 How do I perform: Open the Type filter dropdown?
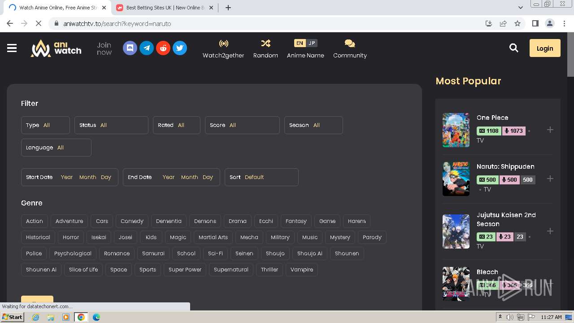click(45, 125)
